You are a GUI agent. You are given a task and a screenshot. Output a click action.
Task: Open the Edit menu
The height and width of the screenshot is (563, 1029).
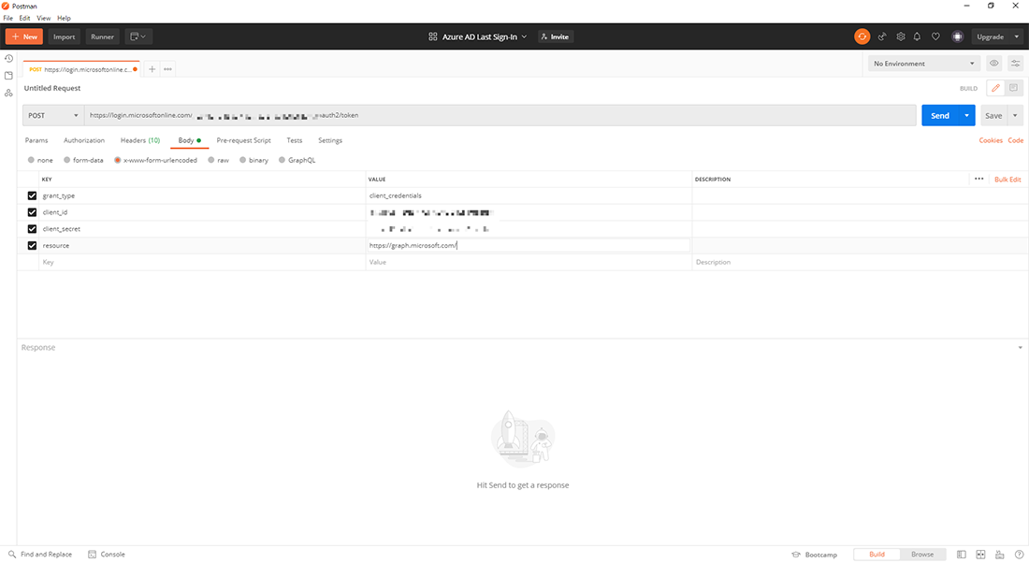[24, 19]
